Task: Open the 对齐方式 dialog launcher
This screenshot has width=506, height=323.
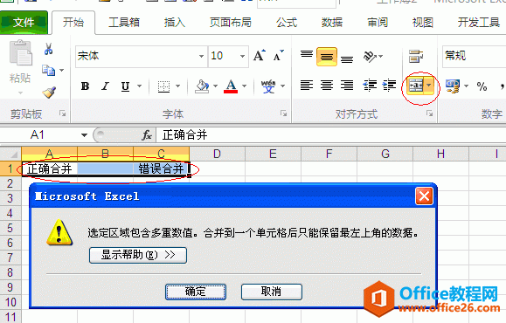Action: pos(429,113)
